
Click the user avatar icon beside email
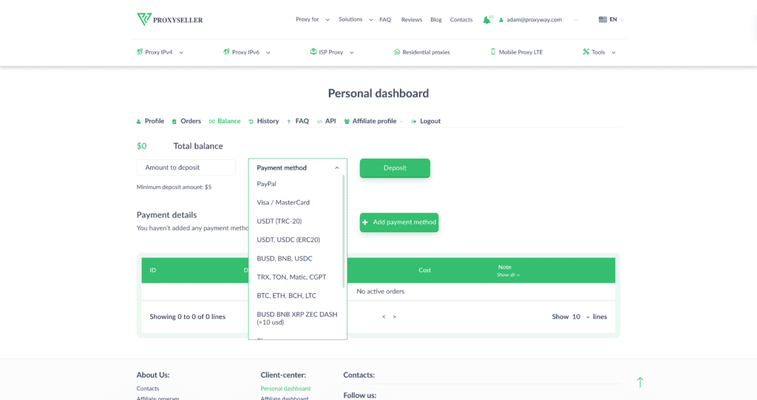(501, 20)
